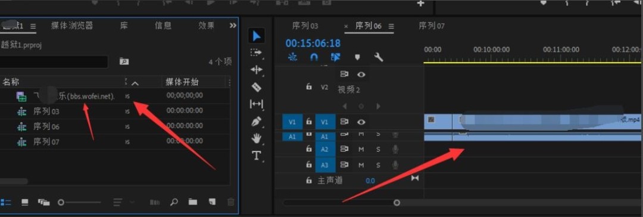
Task: Switch project panel to list view
Action: pos(6,202)
